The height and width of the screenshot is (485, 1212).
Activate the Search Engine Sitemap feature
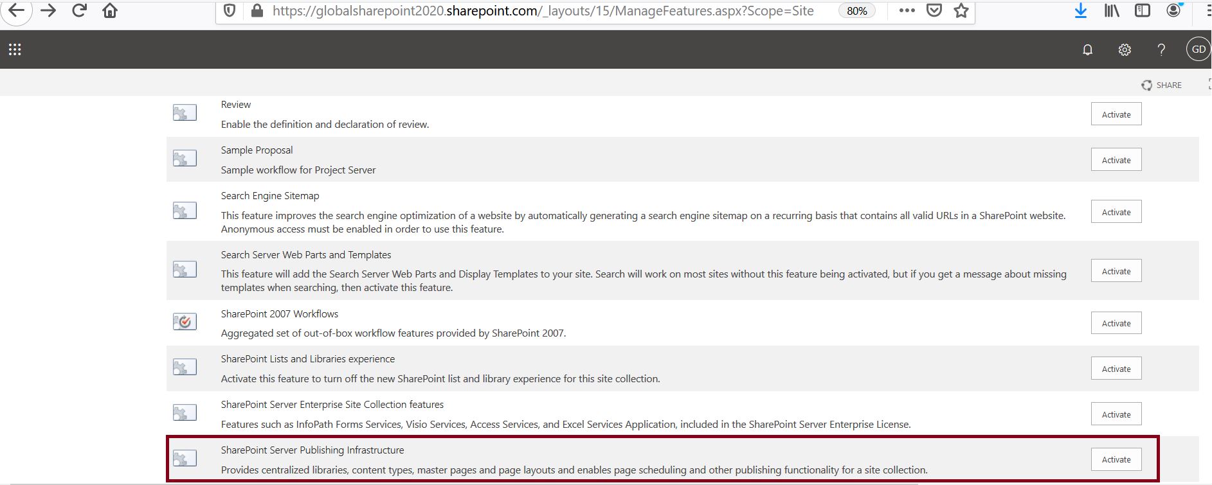point(1116,212)
